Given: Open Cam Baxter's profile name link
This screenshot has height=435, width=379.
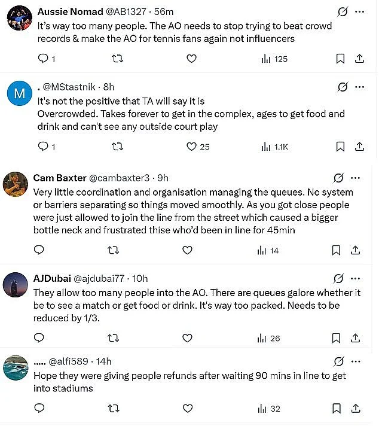Looking at the screenshot, I should point(60,178).
